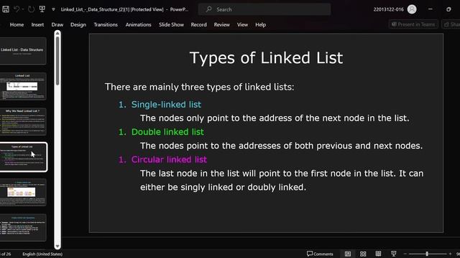Switch to Normal view icon

(x=348, y=254)
